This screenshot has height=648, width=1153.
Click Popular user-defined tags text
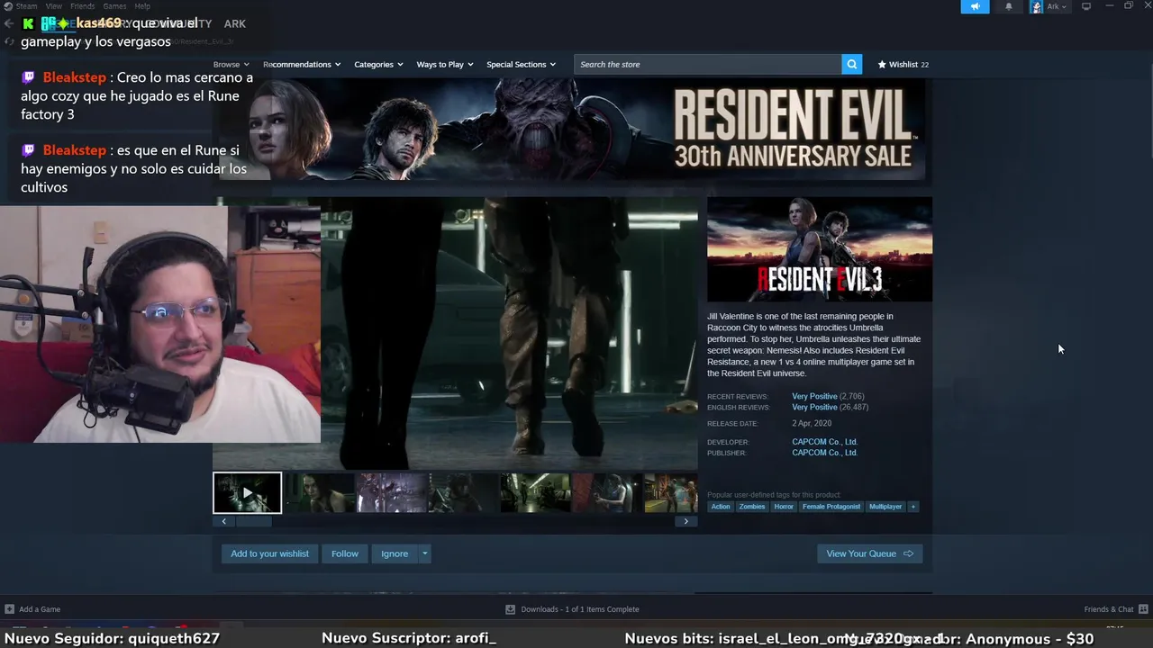point(774,495)
